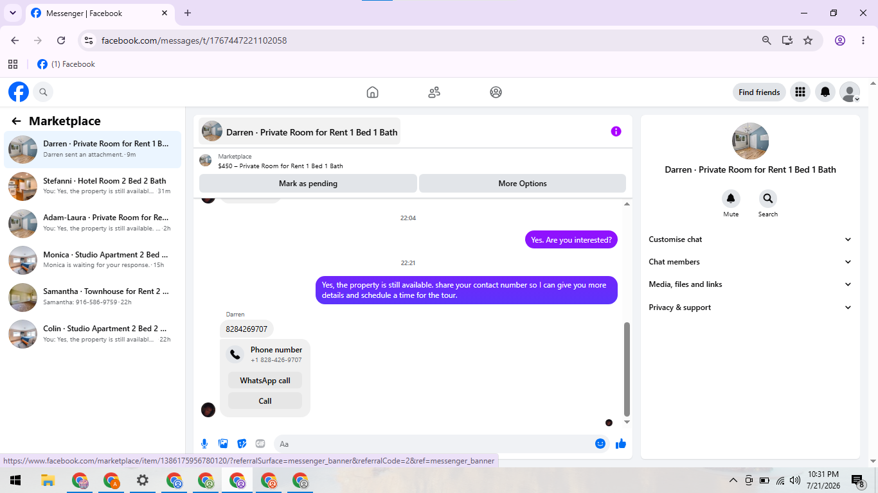Click the message text 8284269707
This screenshot has height=493, width=878.
tap(247, 329)
